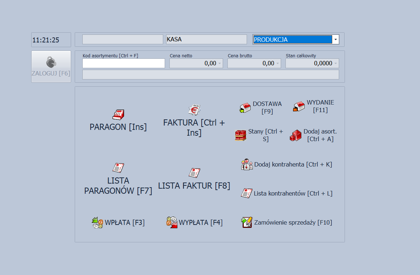
Task: Click the Dodaj kontrahenta people icon
Action: [247, 164]
